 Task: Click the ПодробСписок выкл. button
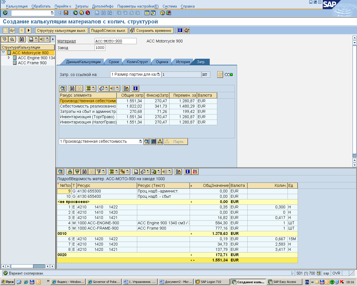pos(108,30)
